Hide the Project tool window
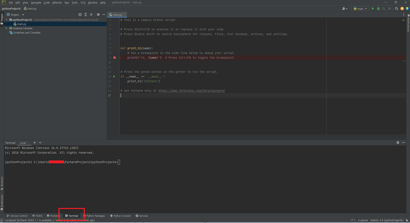 coord(104,15)
